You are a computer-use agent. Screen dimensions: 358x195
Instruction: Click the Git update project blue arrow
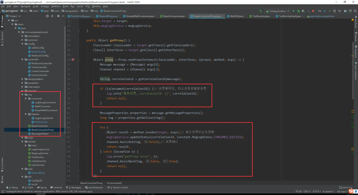click(325, 11)
